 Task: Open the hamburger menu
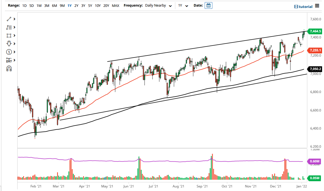tap(317, 5)
